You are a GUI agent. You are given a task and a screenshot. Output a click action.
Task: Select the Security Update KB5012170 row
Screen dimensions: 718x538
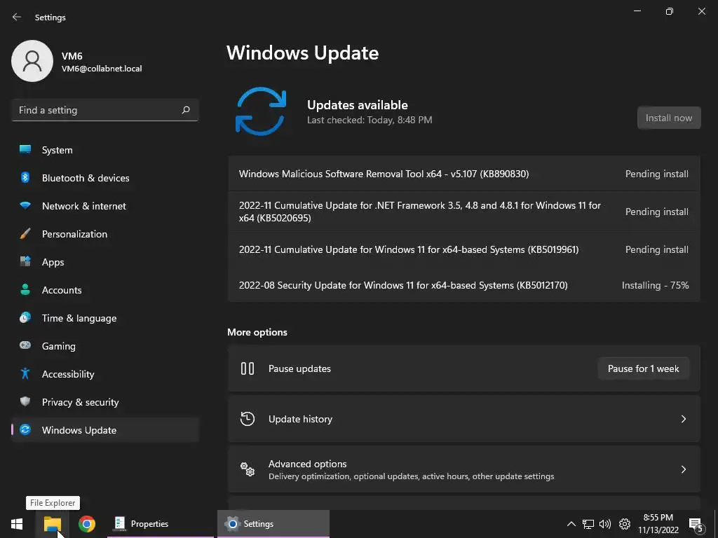464,285
